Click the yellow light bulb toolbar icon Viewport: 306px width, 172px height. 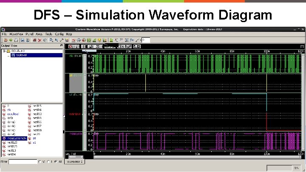coord(99,40)
